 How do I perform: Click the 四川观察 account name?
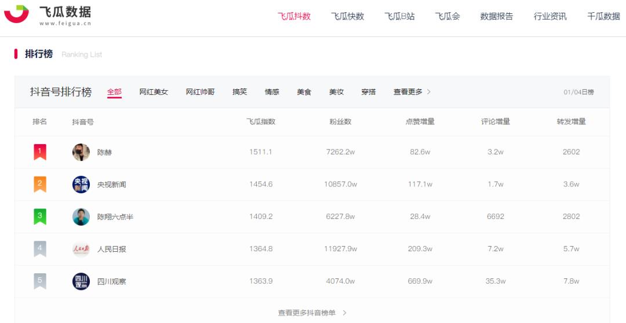[x=112, y=281]
